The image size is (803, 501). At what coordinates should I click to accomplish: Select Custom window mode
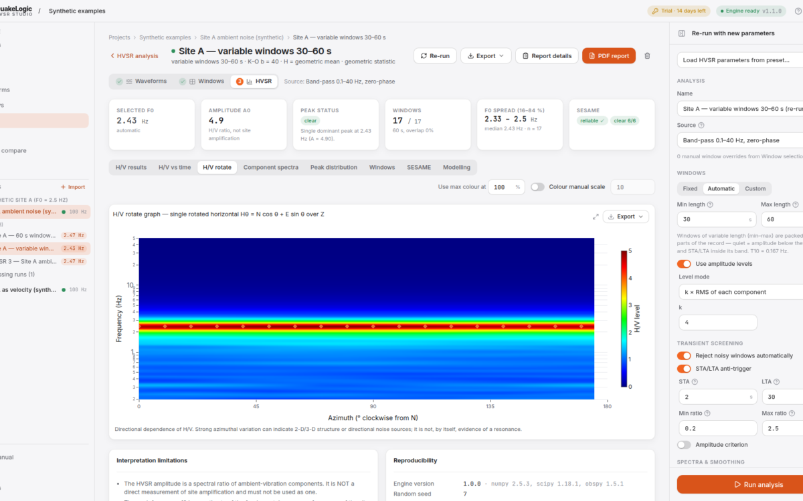point(755,188)
